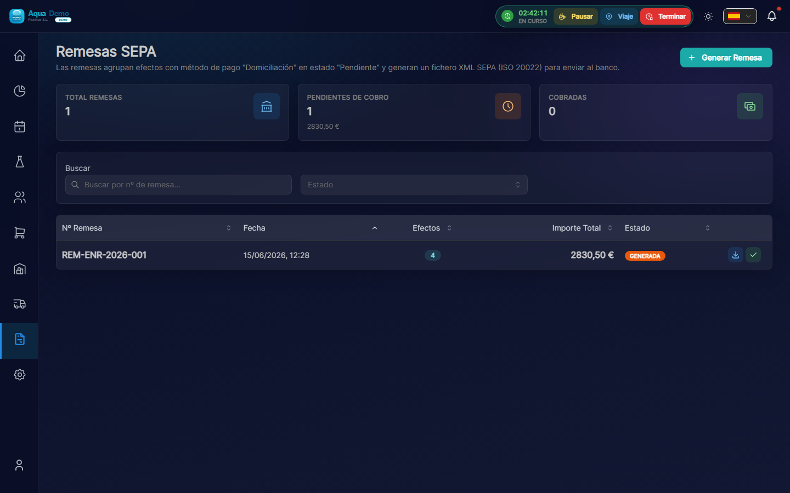Click the Total Remesas card

coord(172,112)
